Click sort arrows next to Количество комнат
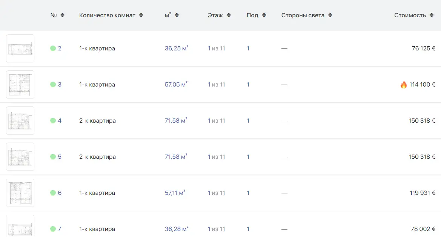441x237 pixels. click(x=141, y=15)
